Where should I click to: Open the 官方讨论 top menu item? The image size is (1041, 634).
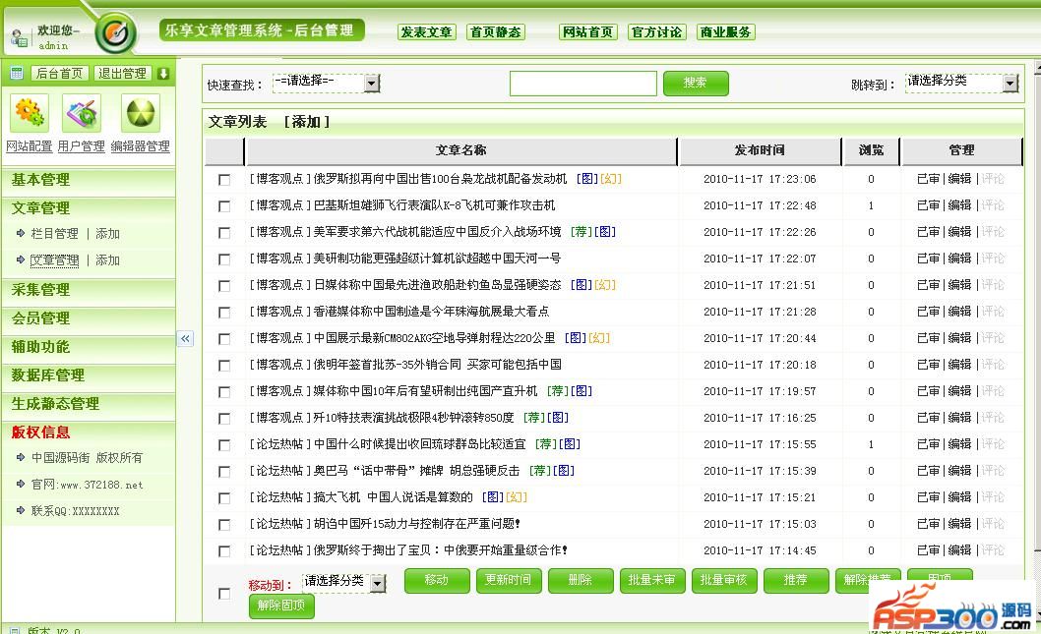pos(656,31)
